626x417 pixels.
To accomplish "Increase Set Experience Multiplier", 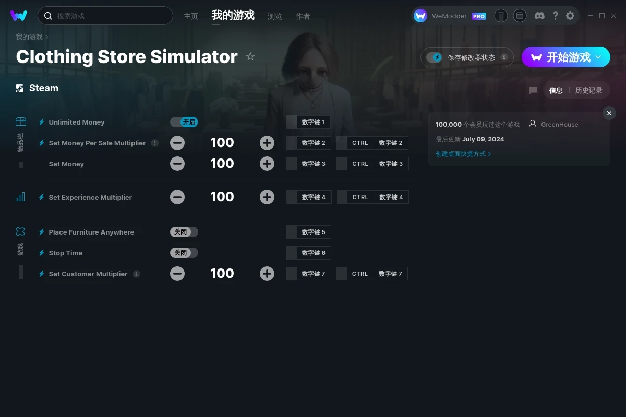I will click(x=267, y=197).
